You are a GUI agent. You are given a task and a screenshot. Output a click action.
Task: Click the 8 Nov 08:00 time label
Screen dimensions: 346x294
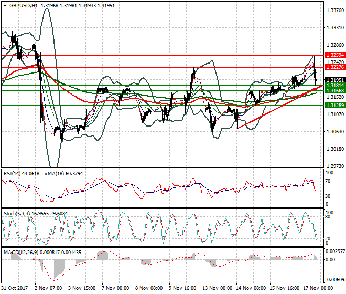point(149,288)
